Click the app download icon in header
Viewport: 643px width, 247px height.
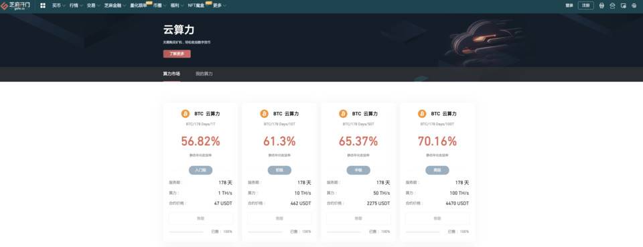coord(601,6)
